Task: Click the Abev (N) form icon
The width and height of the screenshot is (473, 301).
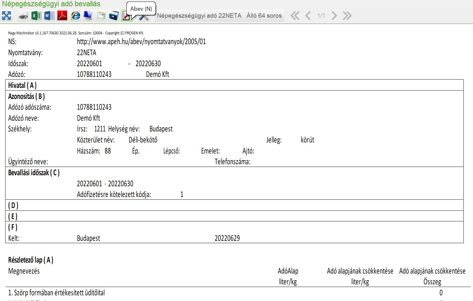Action: (x=126, y=16)
